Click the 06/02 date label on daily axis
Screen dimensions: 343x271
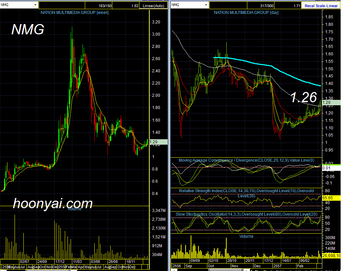tap(305, 260)
